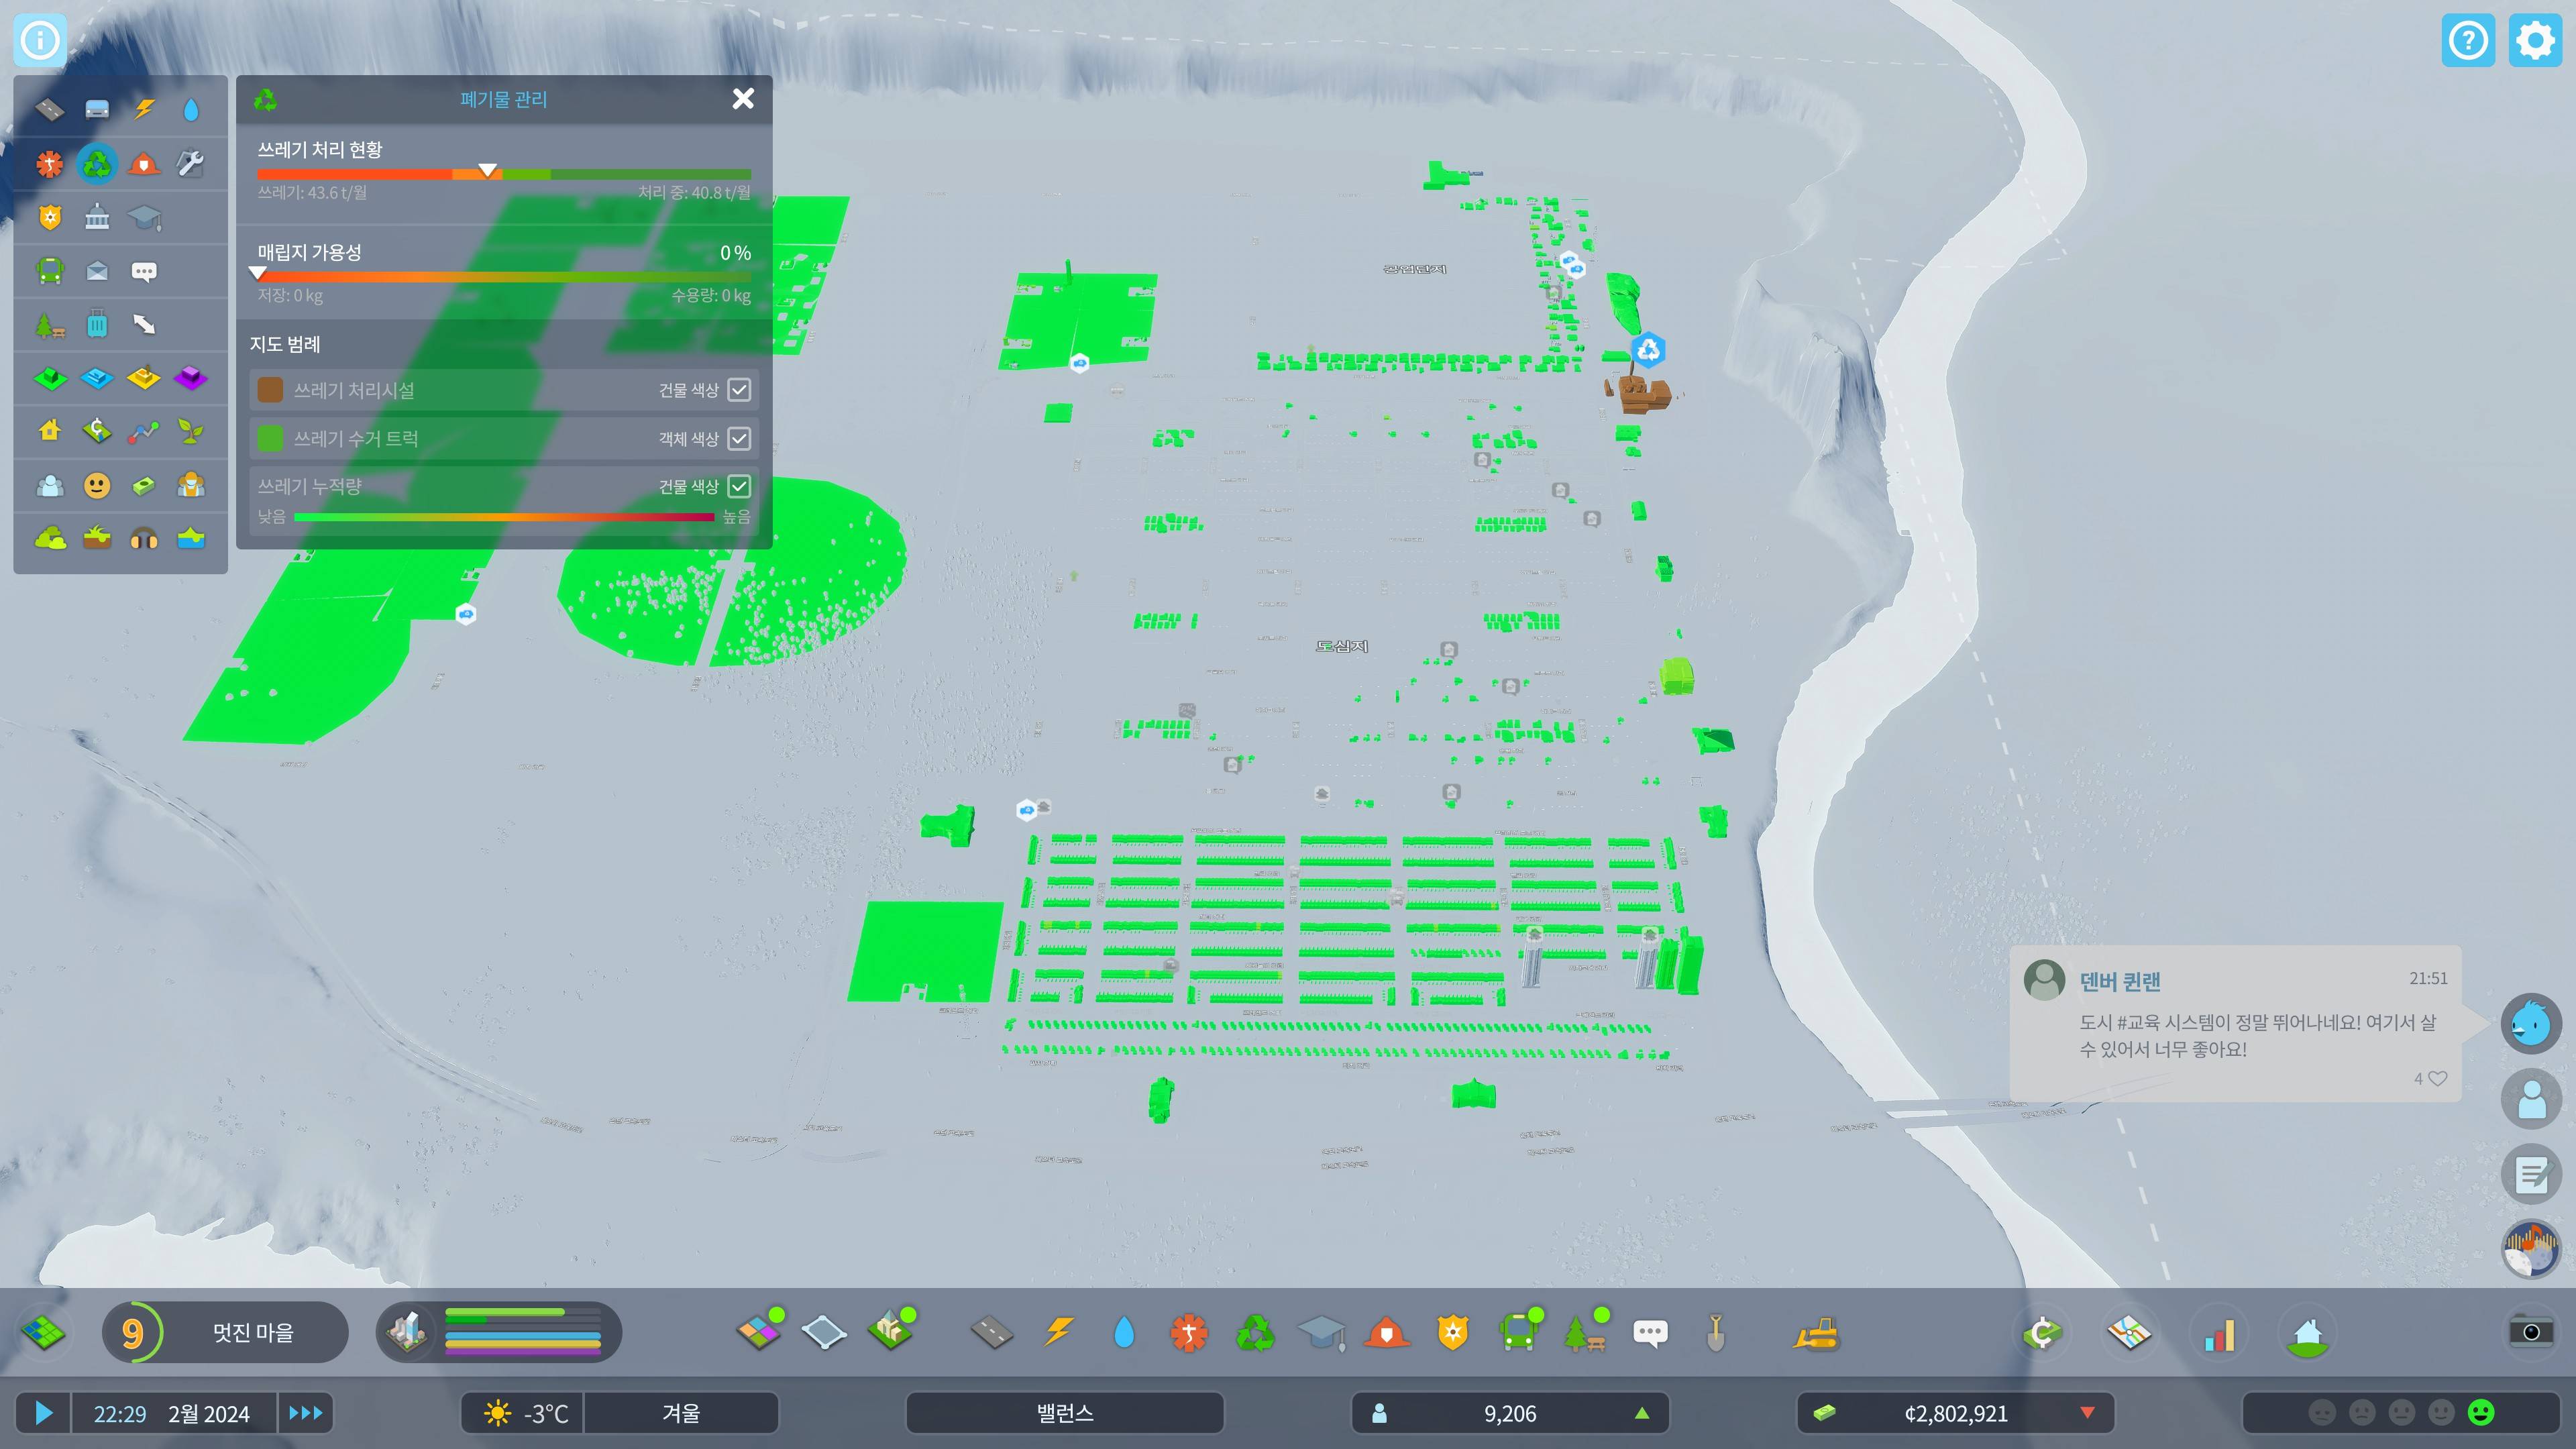
Task: Click the simulation speed triple-arrow control
Action: (x=305, y=1413)
